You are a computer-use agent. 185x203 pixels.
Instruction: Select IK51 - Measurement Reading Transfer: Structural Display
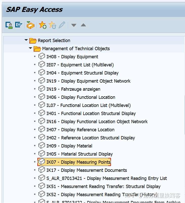103,187
